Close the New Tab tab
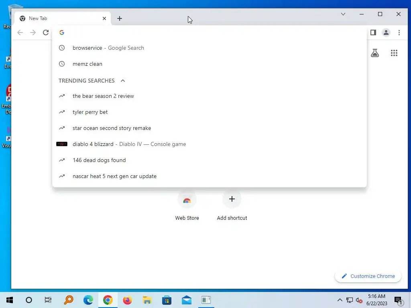The image size is (411, 308). coord(104,18)
